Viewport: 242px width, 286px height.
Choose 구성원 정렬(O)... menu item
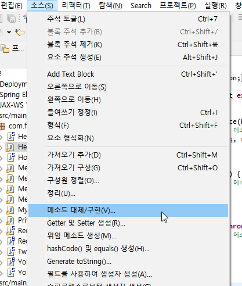point(128,181)
